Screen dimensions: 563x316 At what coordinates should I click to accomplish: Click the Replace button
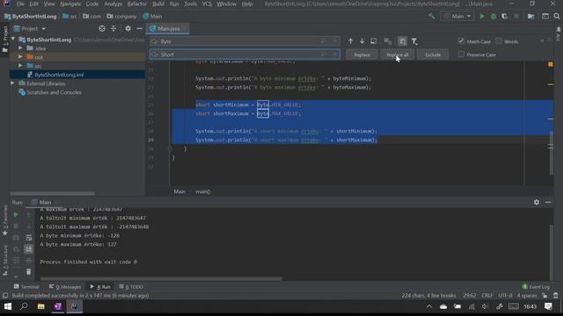click(362, 54)
